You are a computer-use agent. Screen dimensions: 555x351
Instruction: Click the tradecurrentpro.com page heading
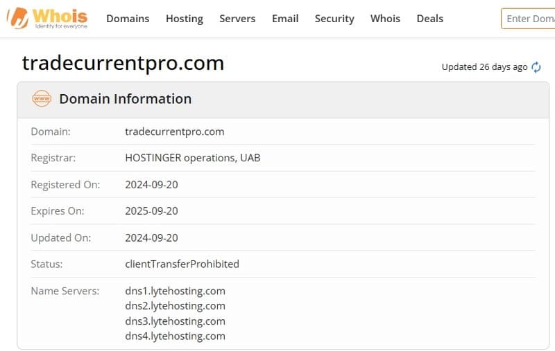pyautogui.click(x=123, y=64)
